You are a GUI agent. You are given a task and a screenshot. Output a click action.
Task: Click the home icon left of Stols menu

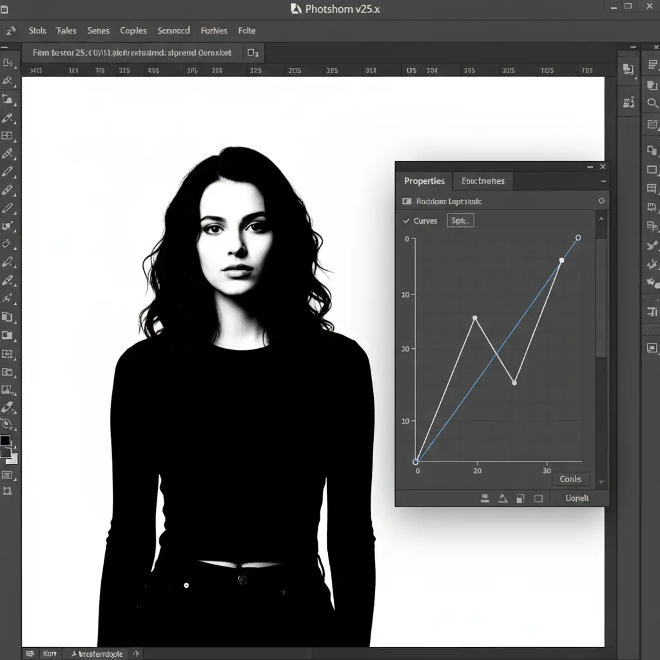pyautogui.click(x=10, y=30)
